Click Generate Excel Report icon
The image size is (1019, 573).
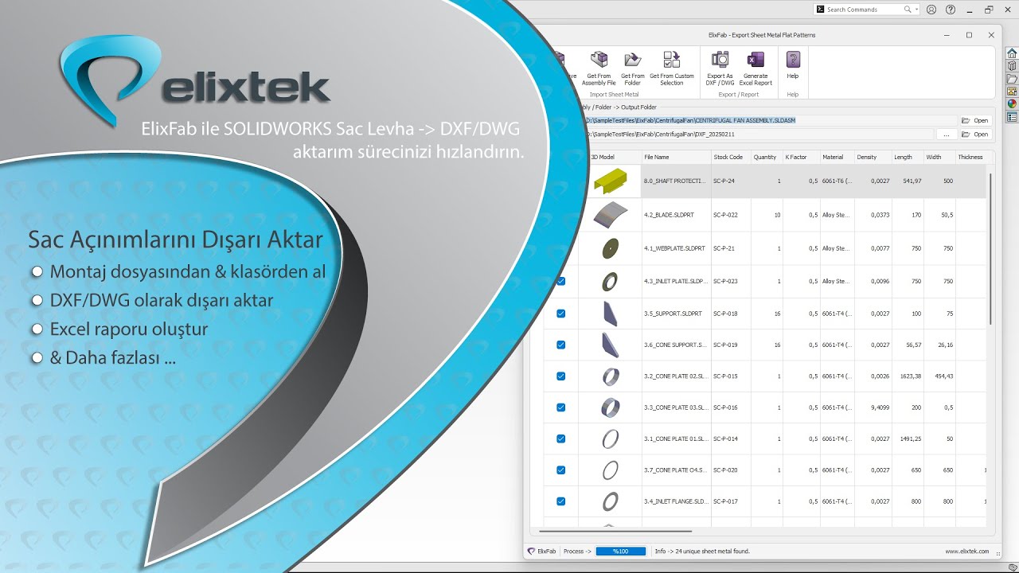click(755, 60)
